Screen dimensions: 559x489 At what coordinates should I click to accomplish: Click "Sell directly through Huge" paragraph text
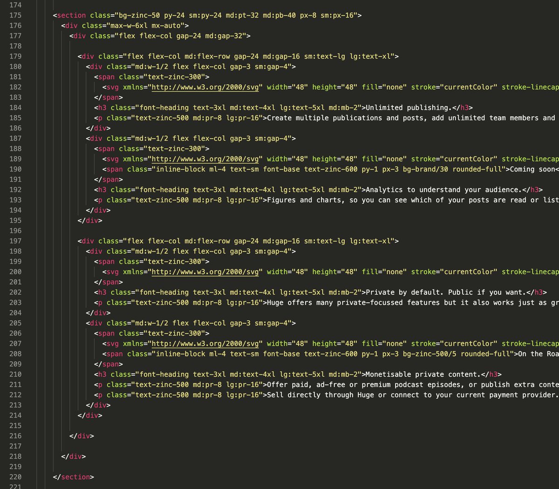[x=320, y=395]
